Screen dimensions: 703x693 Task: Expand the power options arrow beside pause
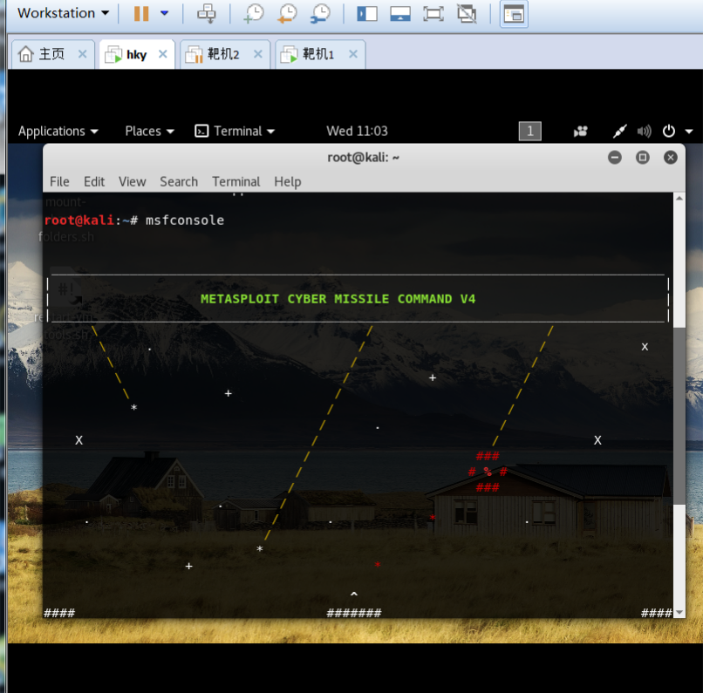click(x=165, y=13)
